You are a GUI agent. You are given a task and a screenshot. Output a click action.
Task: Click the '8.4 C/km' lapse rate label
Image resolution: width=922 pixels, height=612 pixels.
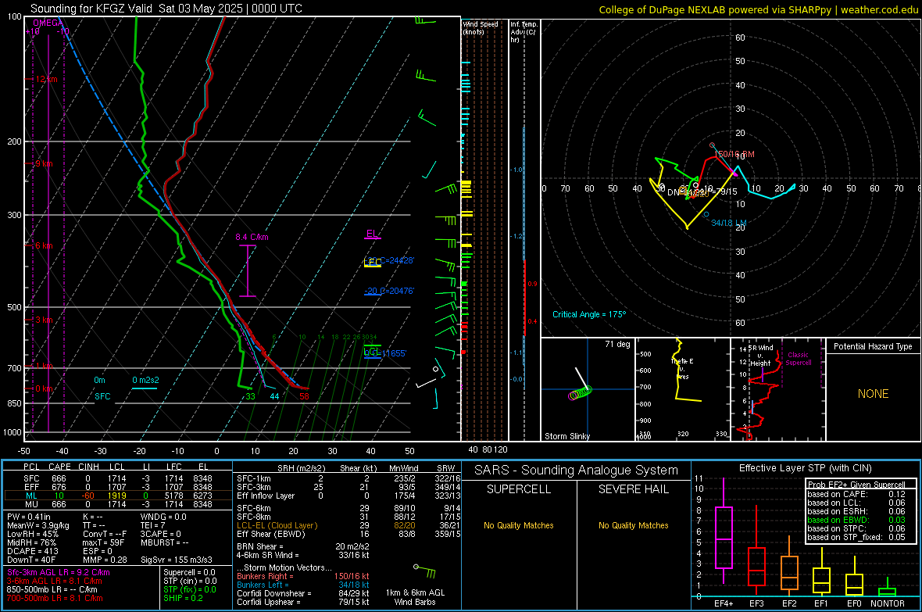[x=252, y=237]
